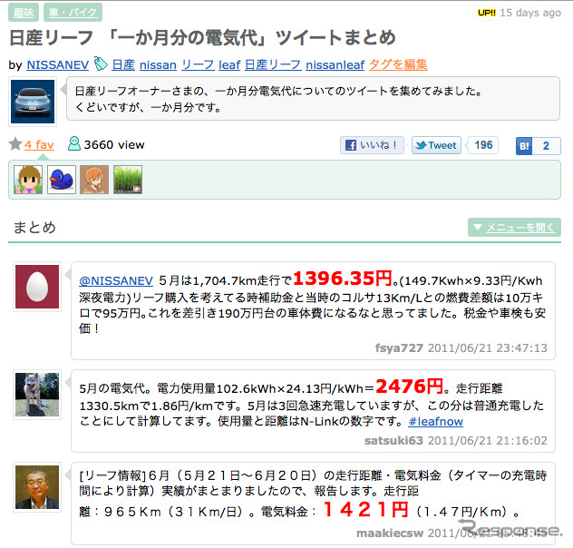573x548 pixels.
Task: Open the #leafnow hashtag link
Action: pos(435,422)
